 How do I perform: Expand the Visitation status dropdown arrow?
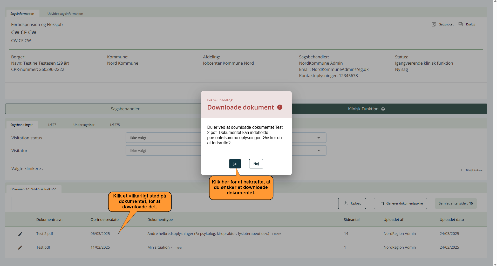click(x=318, y=138)
